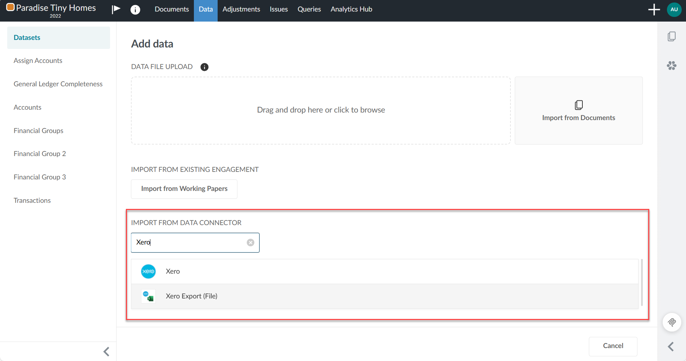This screenshot has width=686, height=361.
Task: Click the info icon beside DATA FILE UPLOAD
Action: click(204, 67)
